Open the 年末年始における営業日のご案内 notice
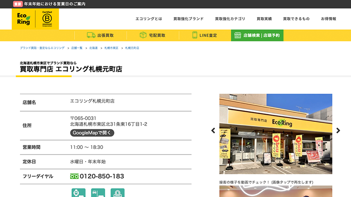This screenshot has height=197, width=351. [x=55, y=4]
